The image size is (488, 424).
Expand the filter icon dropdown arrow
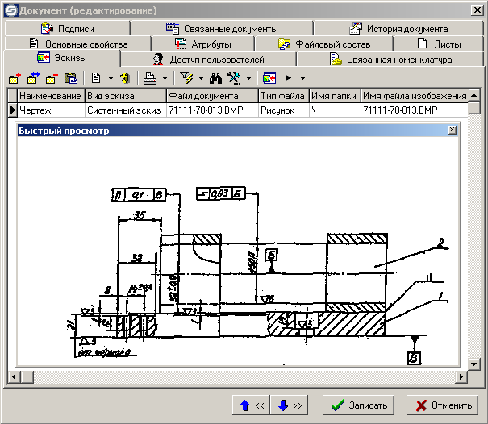click(200, 78)
